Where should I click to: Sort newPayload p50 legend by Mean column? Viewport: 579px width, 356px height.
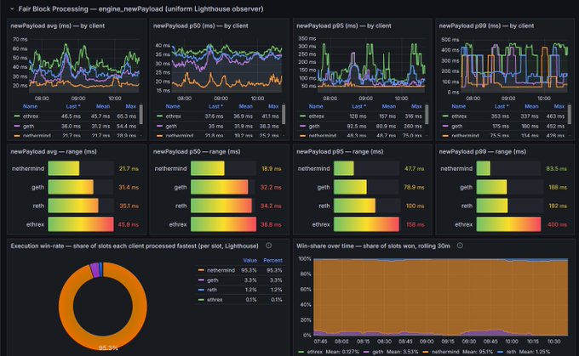[x=245, y=106]
